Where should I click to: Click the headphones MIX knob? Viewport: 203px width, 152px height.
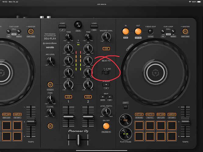point(50,99)
